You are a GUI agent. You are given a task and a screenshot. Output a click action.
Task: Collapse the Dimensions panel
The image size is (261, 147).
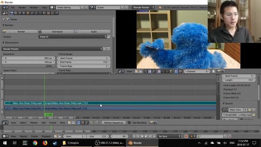click(10, 42)
